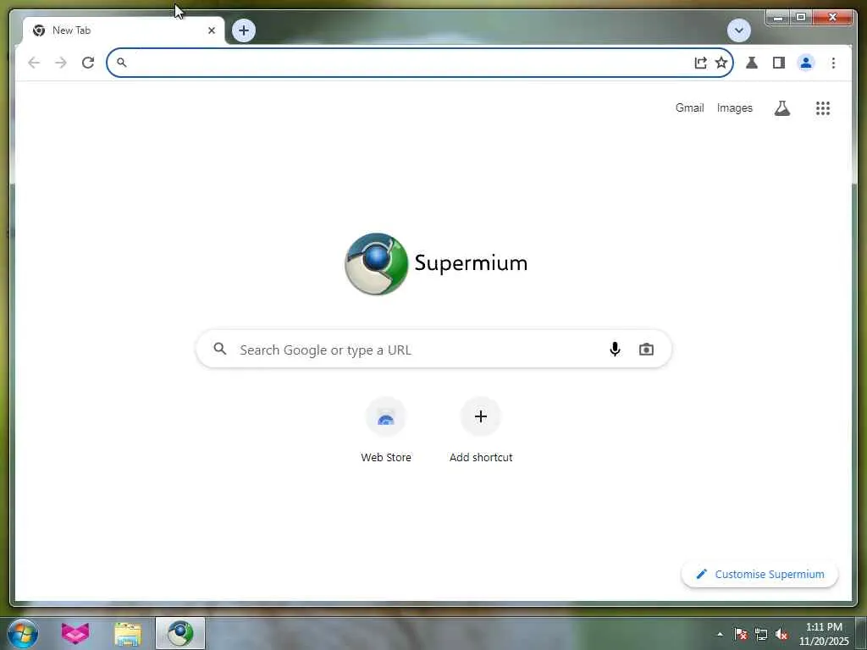Image resolution: width=867 pixels, height=650 pixels.
Task: Open the experiments flask in the toolbar
Action: pos(752,63)
